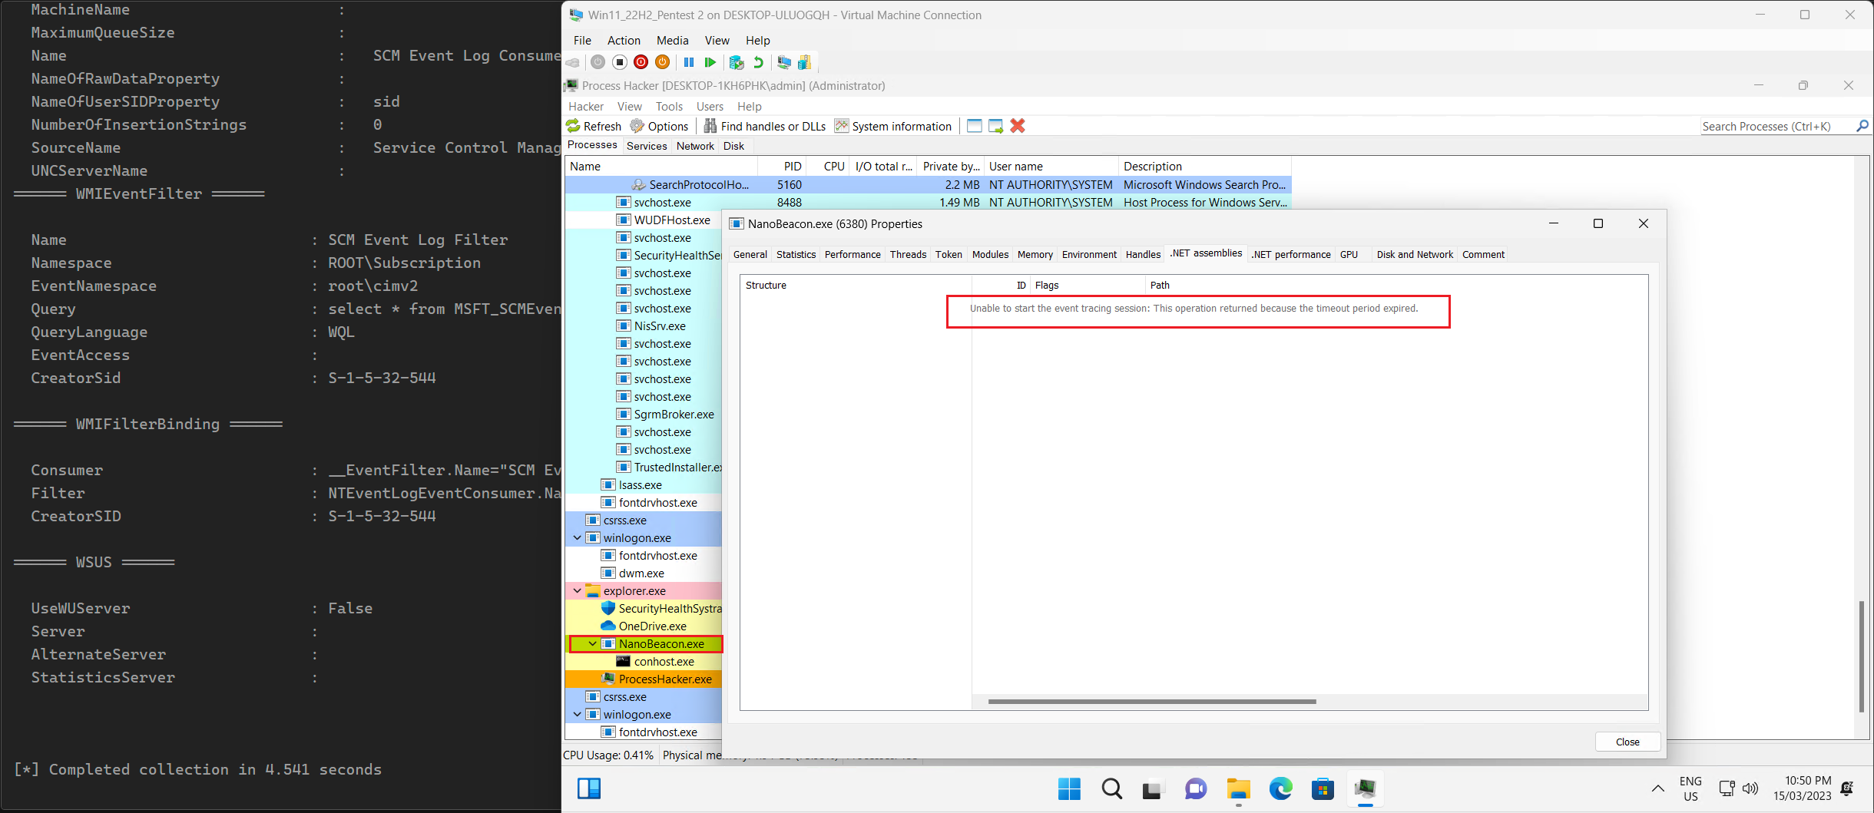Open the Memory tab in Properties
Screen dimensions: 1874x813
tap(1035, 254)
